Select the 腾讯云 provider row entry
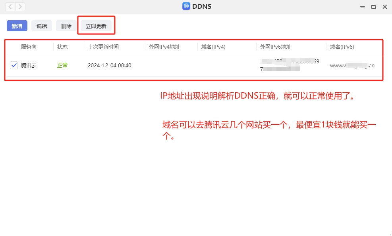The width and height of the screenshot is (392, 236). pyautogui.click(x=29, y=65)
